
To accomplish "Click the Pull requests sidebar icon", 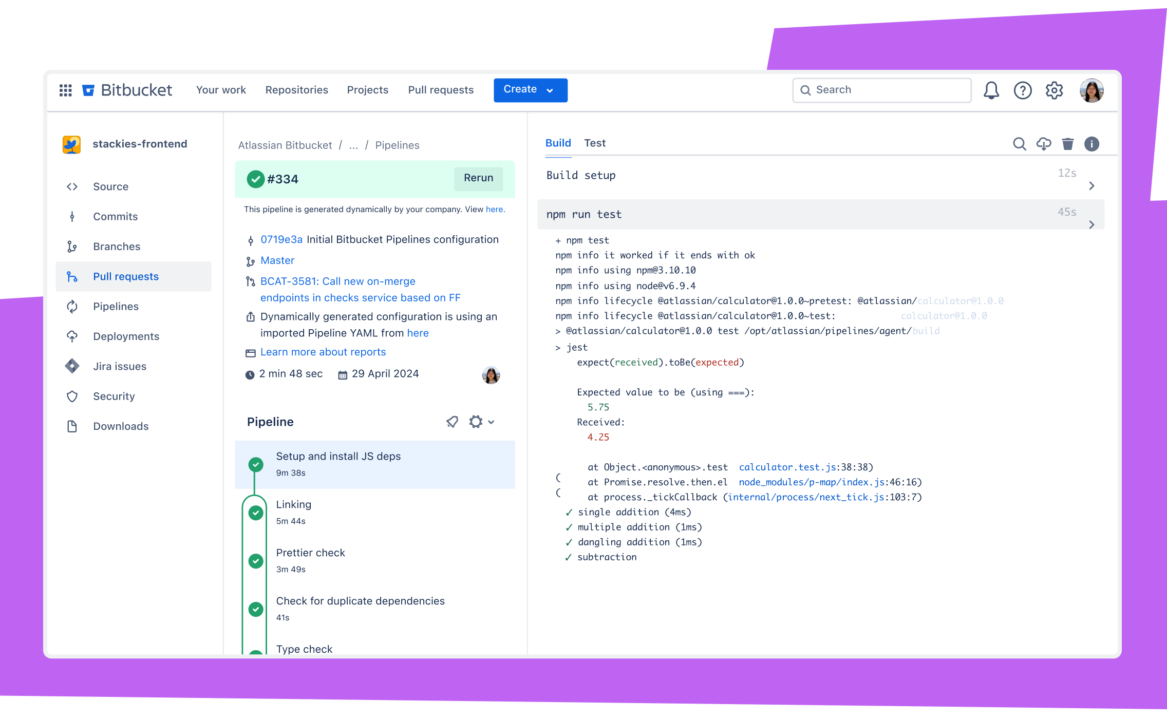I will (72, 276).
